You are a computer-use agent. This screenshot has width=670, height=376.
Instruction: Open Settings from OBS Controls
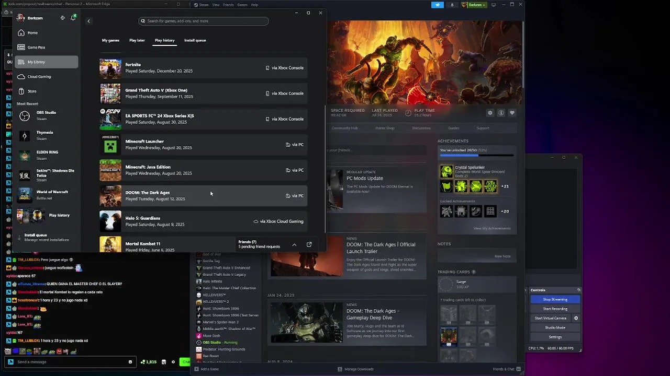555,337
